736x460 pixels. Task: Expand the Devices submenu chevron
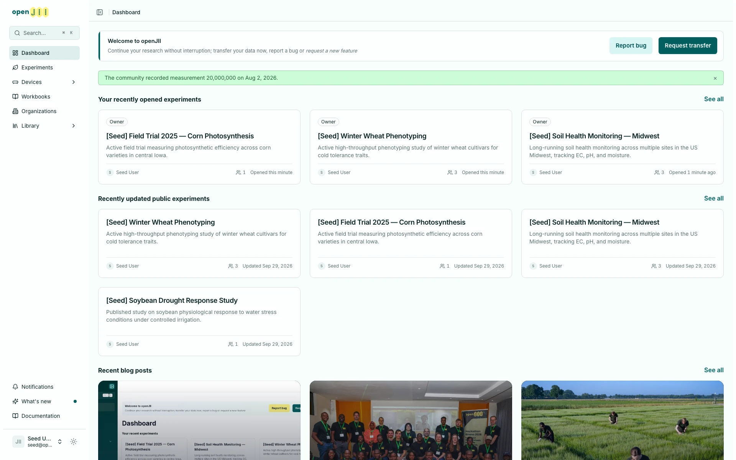74,82
